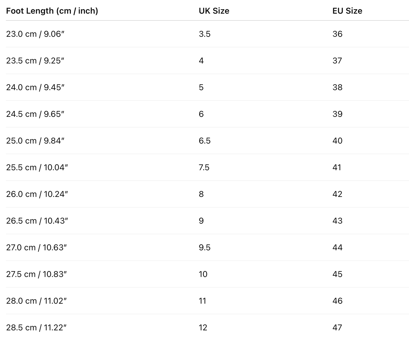The image size is (409, 344).
Task: Select UK size 6 in table
Action: pyautogui.click(x=201, y=114)
